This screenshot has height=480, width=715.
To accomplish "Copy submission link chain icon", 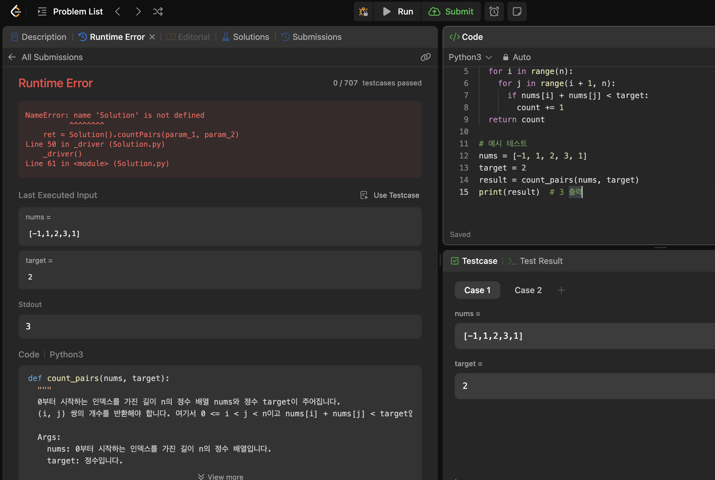I will [x=425, y=57].
